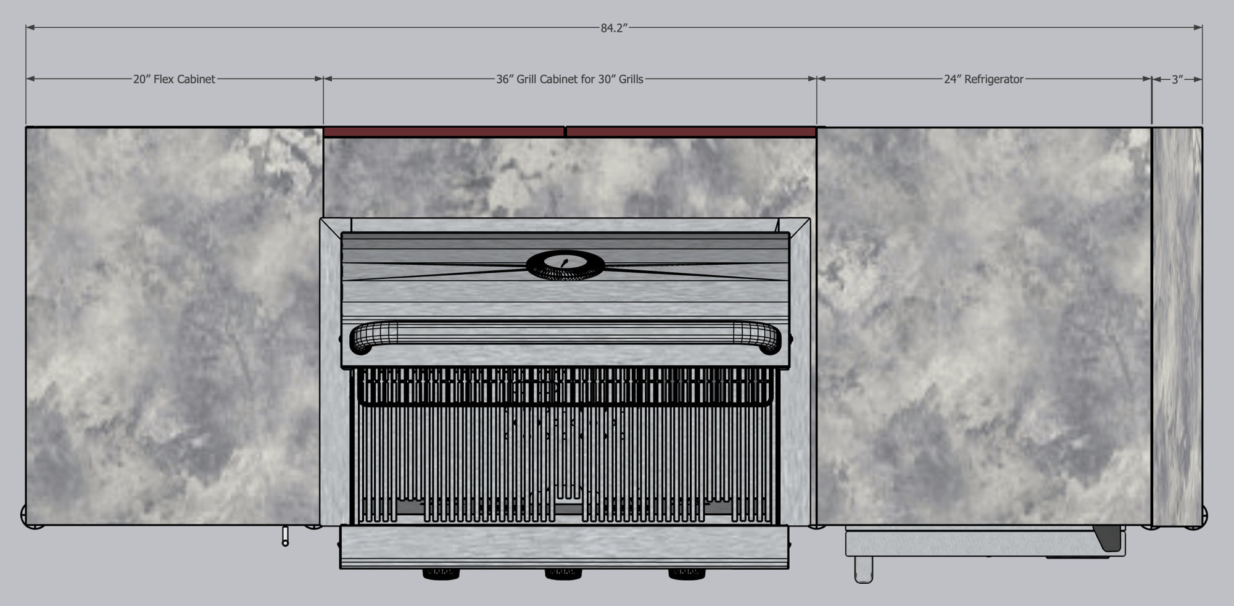Screen dimensions: 1234x606
Task: Select the right red backsplash strip
Action: pyautogui.click(x=691, y=132)
